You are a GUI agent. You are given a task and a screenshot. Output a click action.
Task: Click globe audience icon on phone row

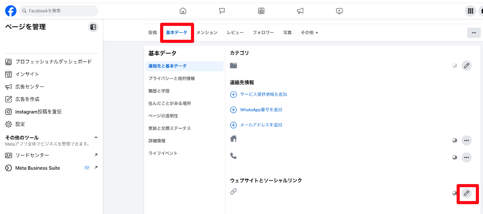pyautogui.click(x=454, y=157)
